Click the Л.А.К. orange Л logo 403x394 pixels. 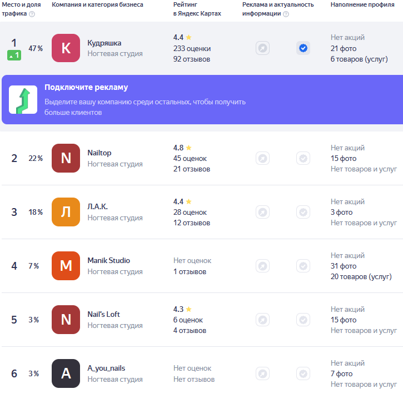click(x=66, y=212)
